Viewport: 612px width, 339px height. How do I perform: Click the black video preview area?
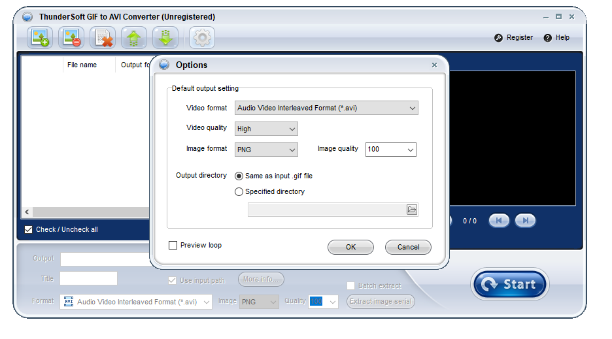coord(513,138)
